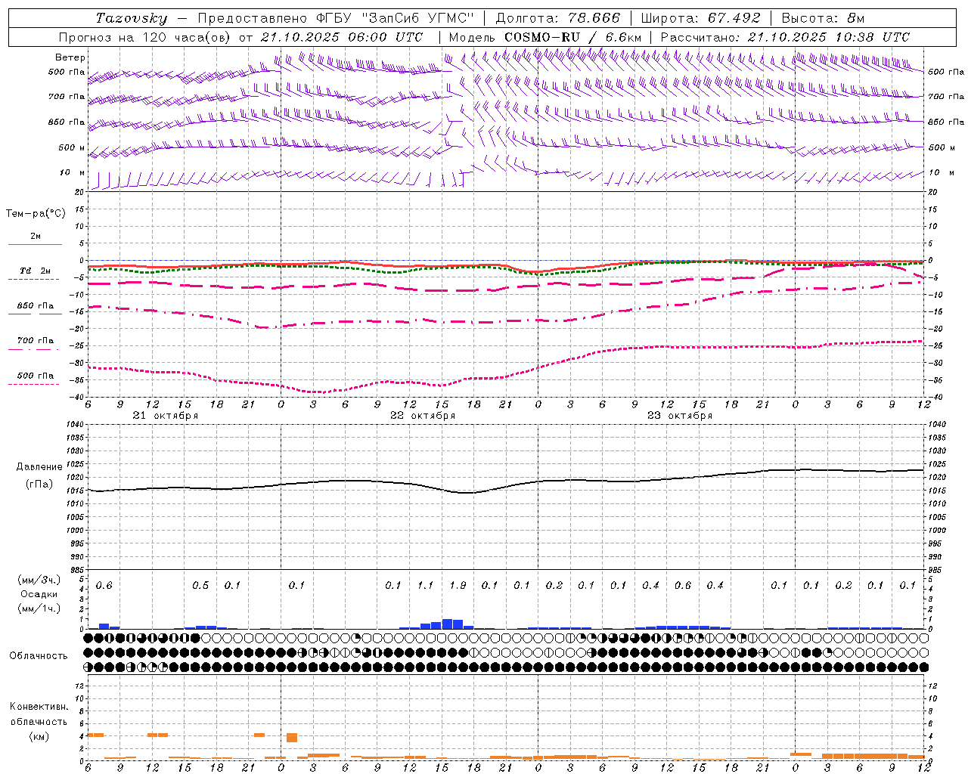Click the Ветер wind panel label
The image size is (968, 774).
pyautogui.click(x=70, y=57)
